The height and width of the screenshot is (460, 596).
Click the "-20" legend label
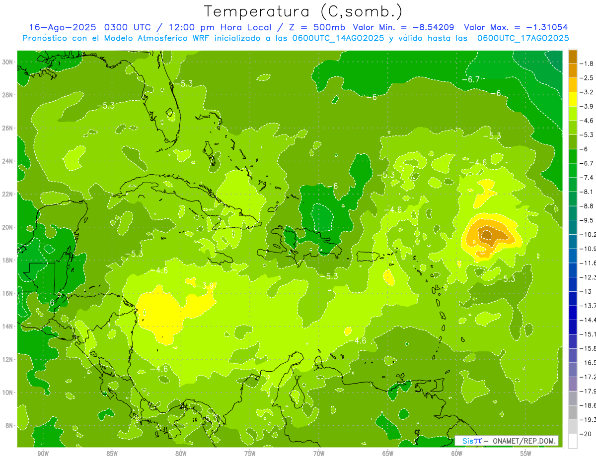coord(586,434)
